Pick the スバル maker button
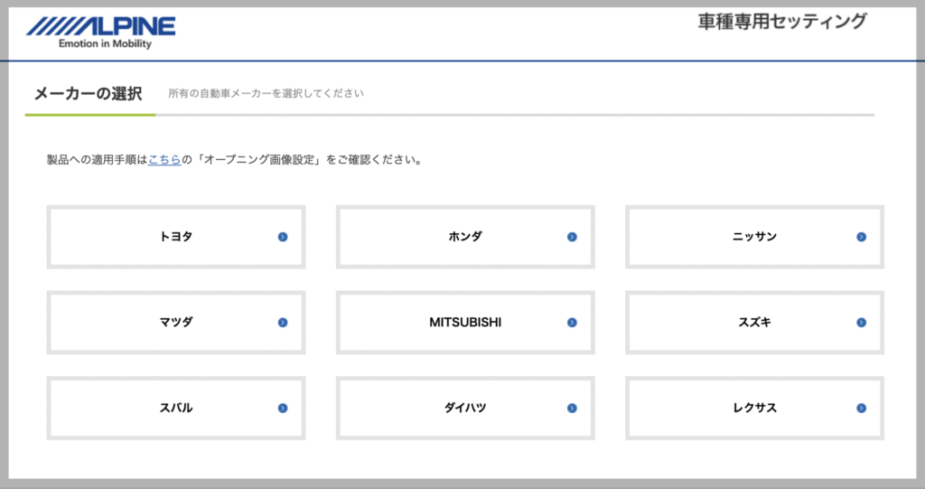 tap(176, 408)
